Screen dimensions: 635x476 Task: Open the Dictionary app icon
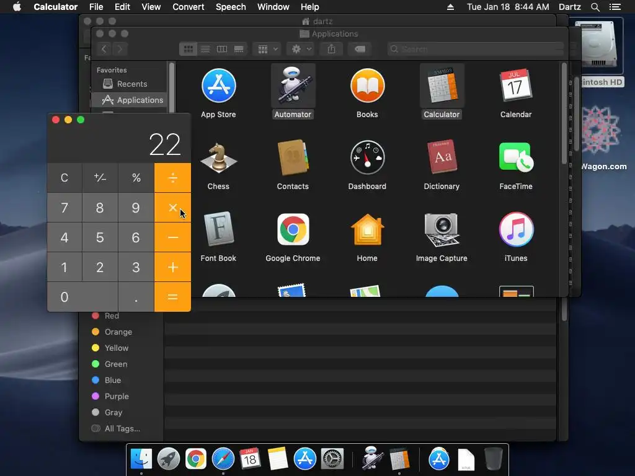pos(442,157)
